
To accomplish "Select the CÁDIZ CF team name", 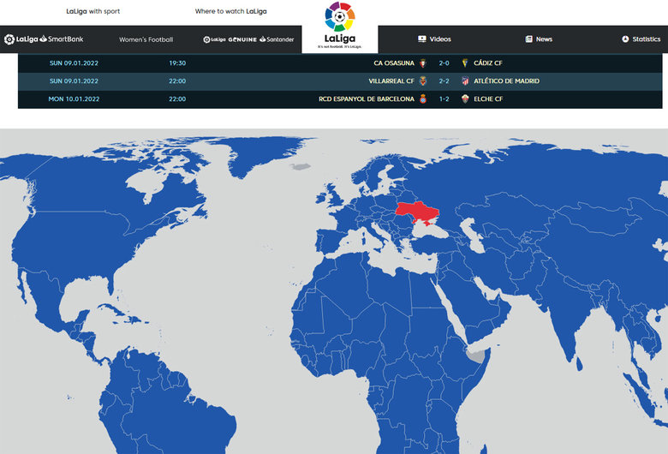I will (488, 63).
